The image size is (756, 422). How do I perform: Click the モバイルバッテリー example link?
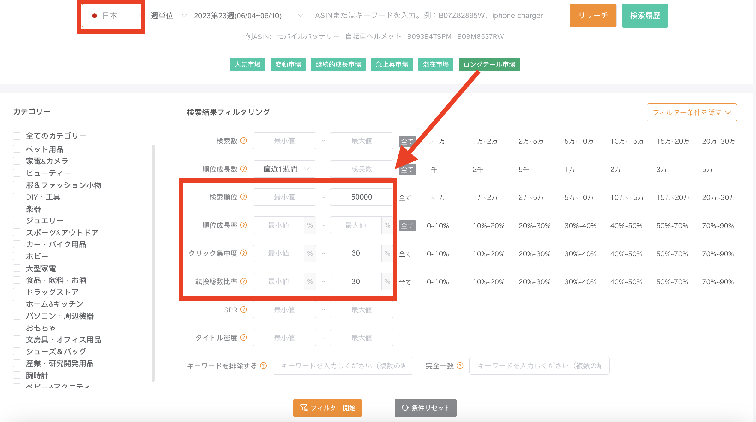tap(308, 36)
